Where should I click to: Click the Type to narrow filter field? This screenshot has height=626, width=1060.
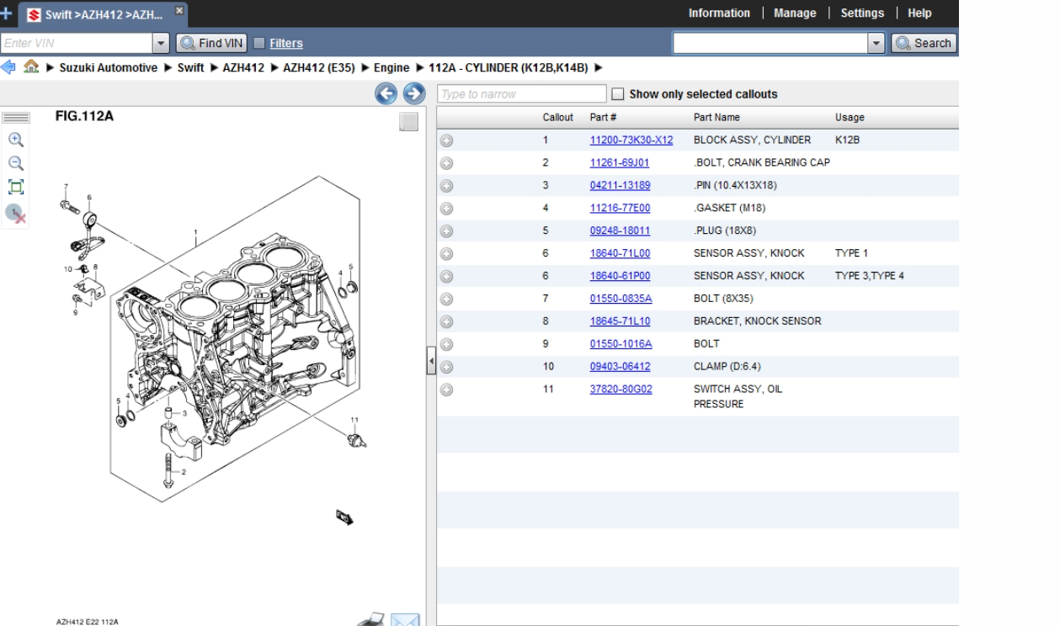(522, 94)
